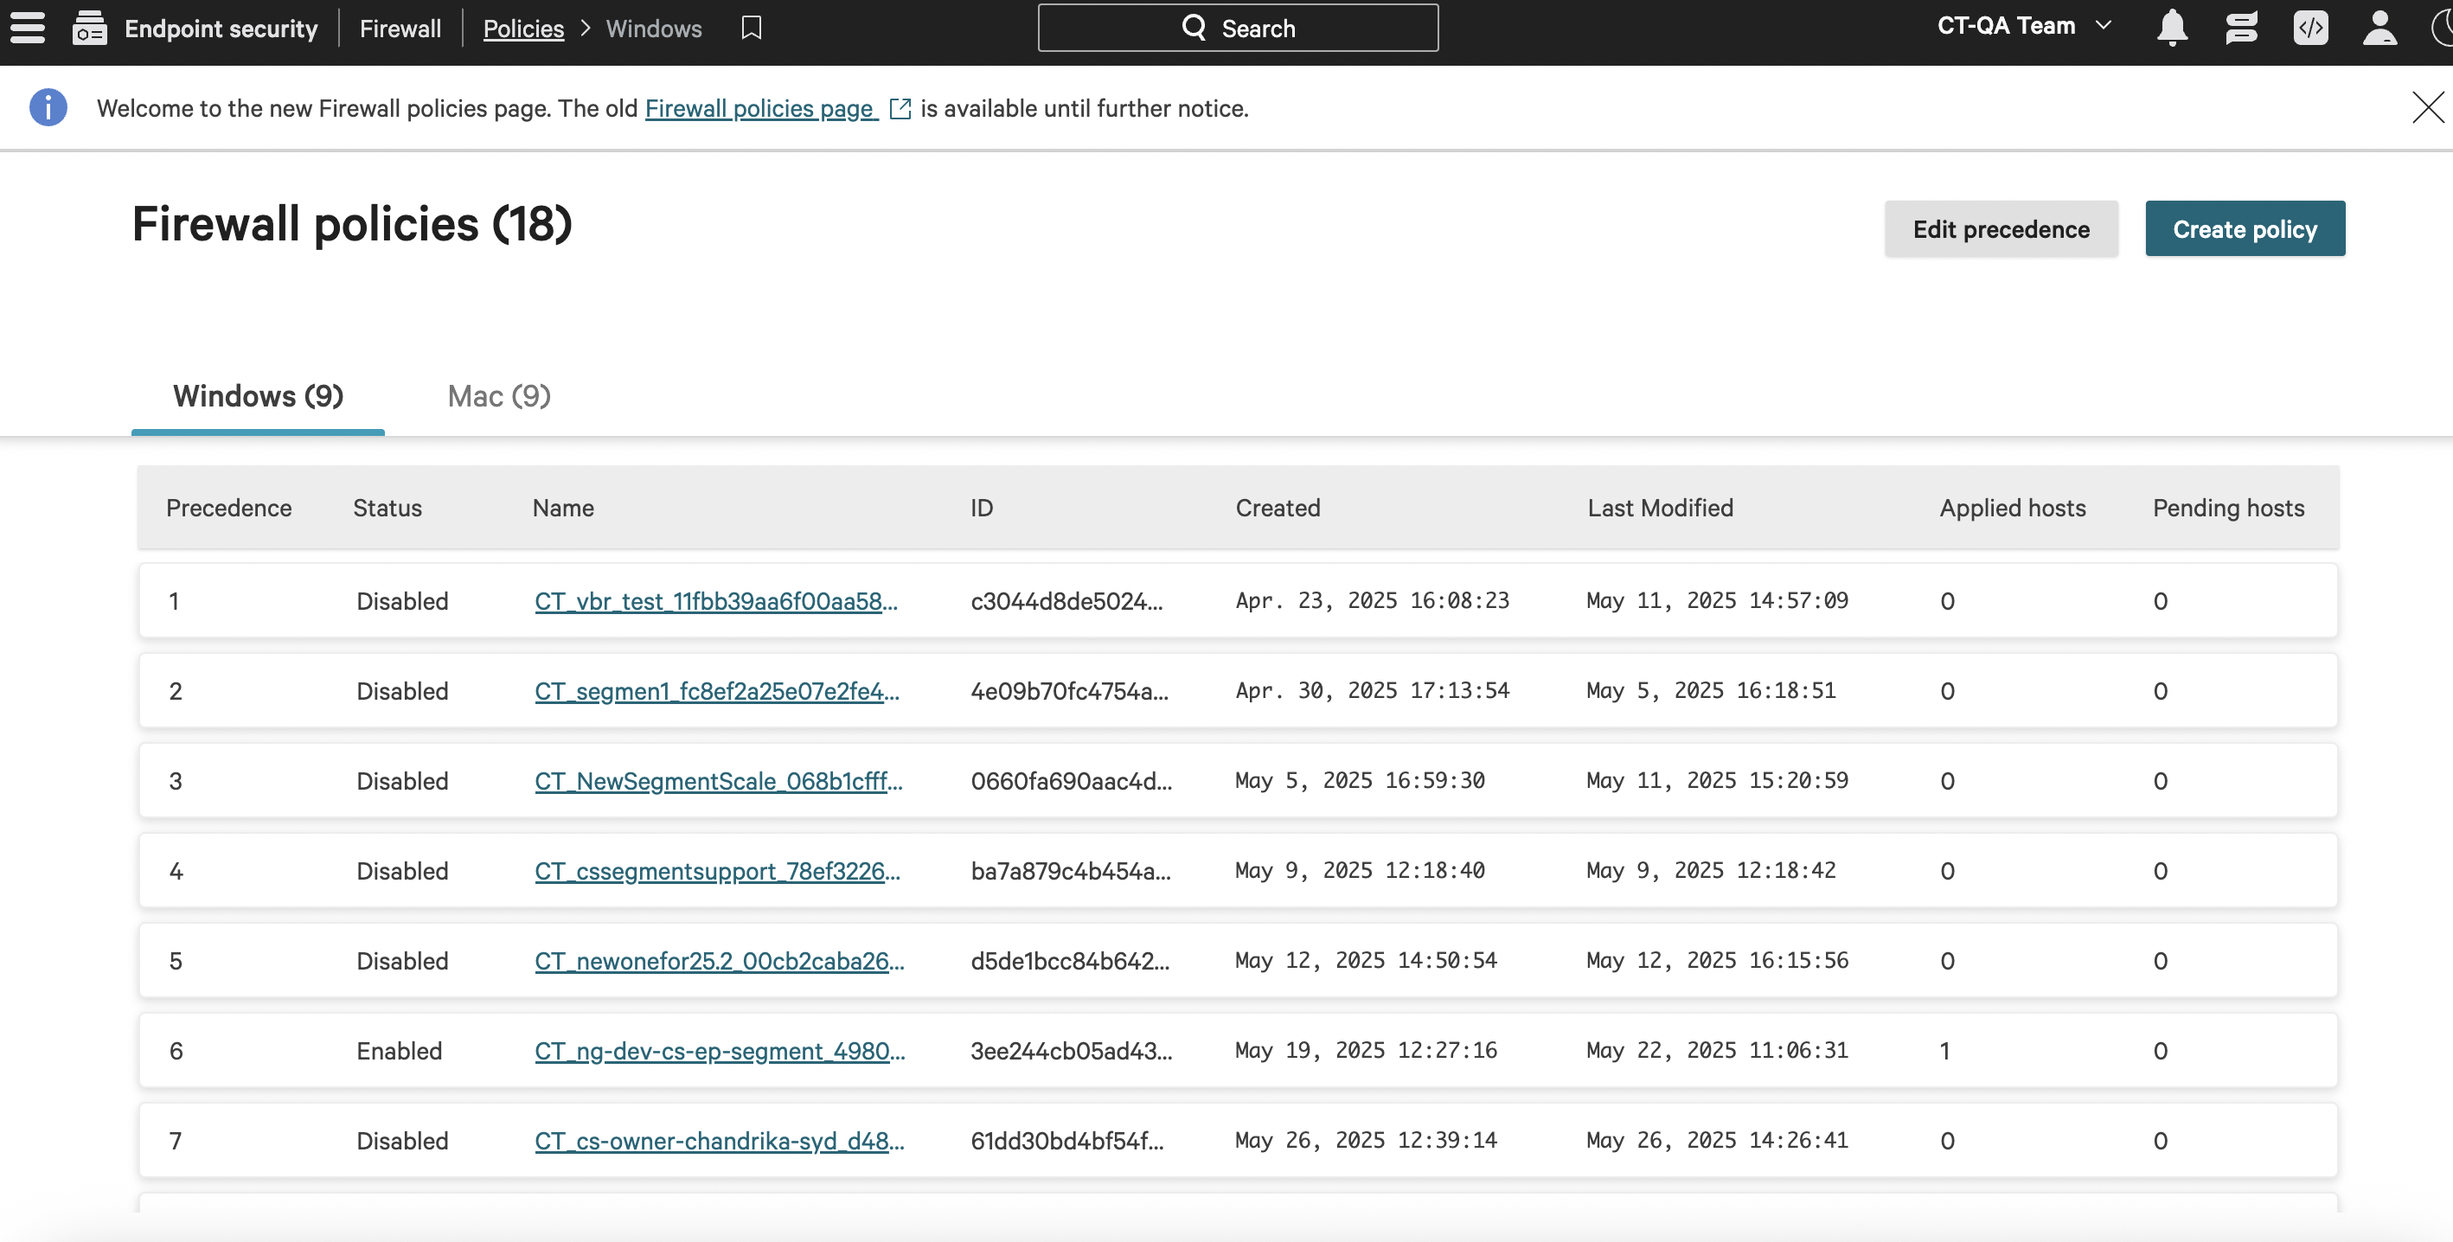2453x1242 pixels.
Task: Click the Endpoint security module icon
Action: click(x=89, y=28)
